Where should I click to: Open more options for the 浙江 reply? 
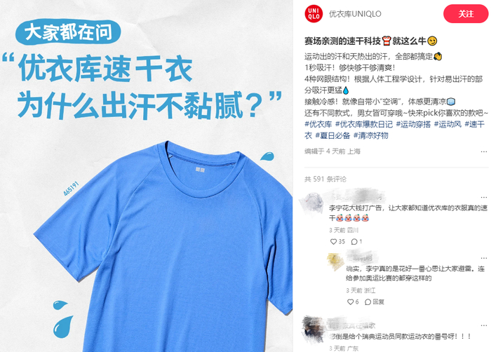484,258
